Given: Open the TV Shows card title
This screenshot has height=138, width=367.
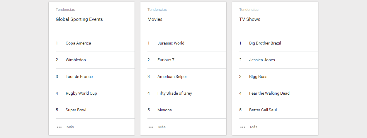Looking at the screenshot, I should (250, 19).
